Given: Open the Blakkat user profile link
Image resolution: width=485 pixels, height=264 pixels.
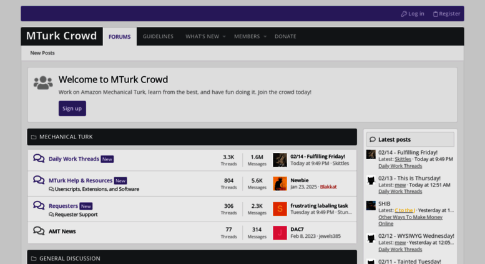Looking at the screenshot, I should 328,187.
